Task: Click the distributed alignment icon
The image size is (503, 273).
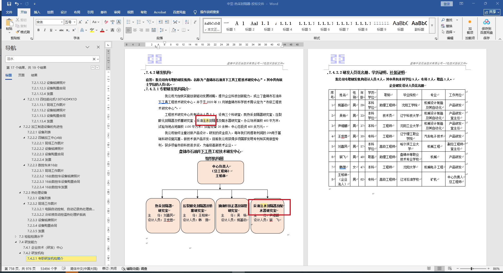Action: point(154,30)
